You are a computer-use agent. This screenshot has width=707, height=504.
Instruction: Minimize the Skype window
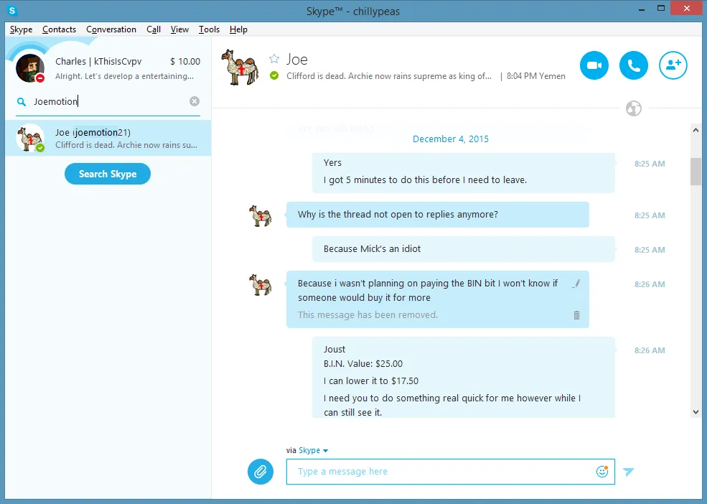pos(642,9)
